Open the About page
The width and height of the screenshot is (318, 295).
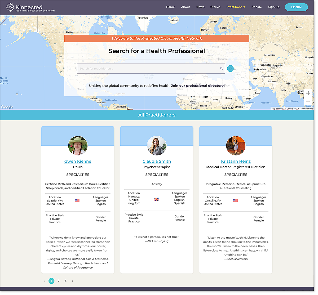click(185, 7)
